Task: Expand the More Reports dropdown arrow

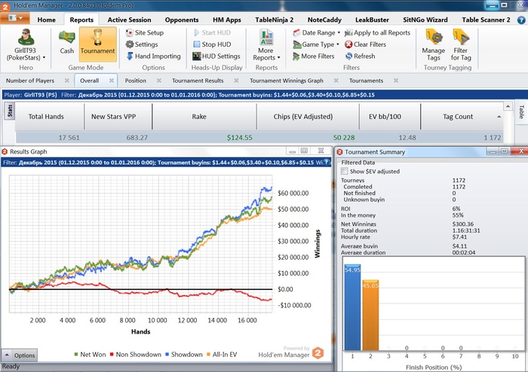Action: pos(279,58)
